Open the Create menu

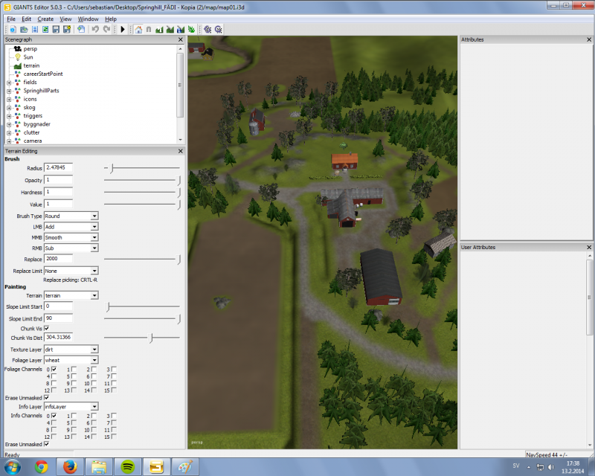point(45,19)
